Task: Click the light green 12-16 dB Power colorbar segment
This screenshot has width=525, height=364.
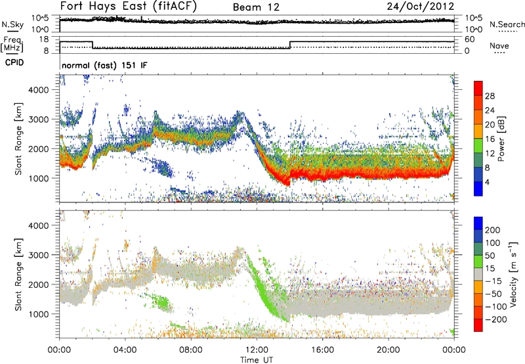Action: coord(478,146)
